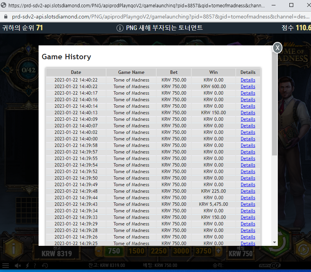Image resolution: width=311 pixels, height=272 pixels.
Task: Open the tournament info circle icon
Action: (x=120, y=28)
